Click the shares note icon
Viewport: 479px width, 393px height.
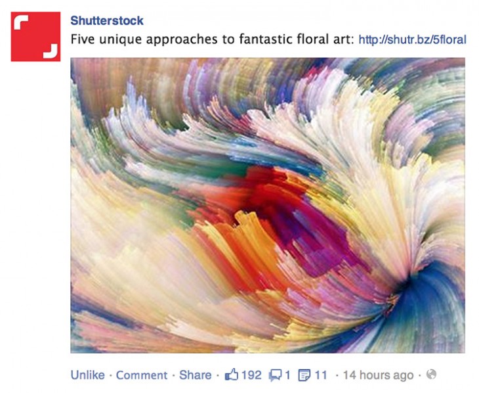point(304,375)
